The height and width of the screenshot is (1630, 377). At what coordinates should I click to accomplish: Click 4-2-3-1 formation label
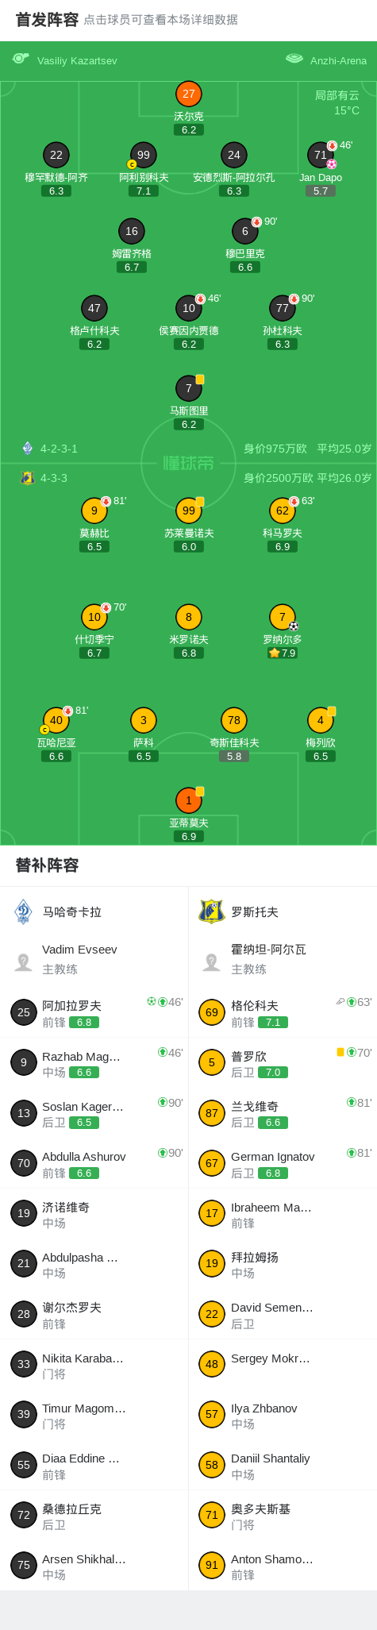(59, 449)
